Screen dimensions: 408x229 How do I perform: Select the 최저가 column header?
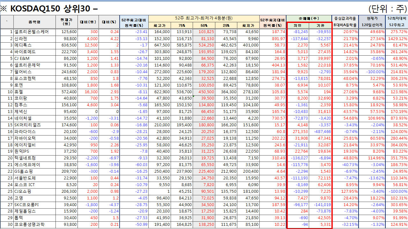pos(248,25)
